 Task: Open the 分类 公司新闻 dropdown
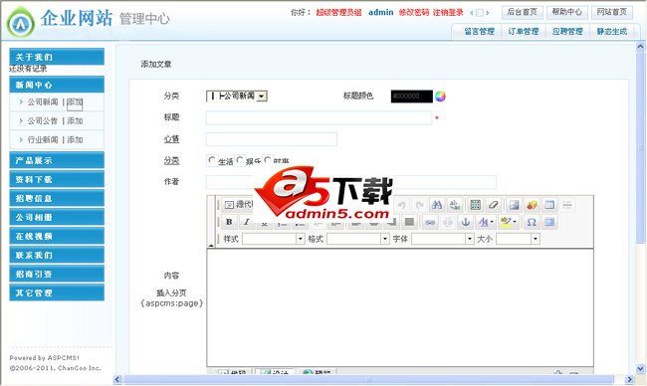(237, 96)
